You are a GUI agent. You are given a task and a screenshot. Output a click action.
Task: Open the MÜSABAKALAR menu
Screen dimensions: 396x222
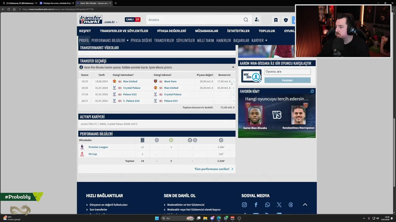coord(207,31)
